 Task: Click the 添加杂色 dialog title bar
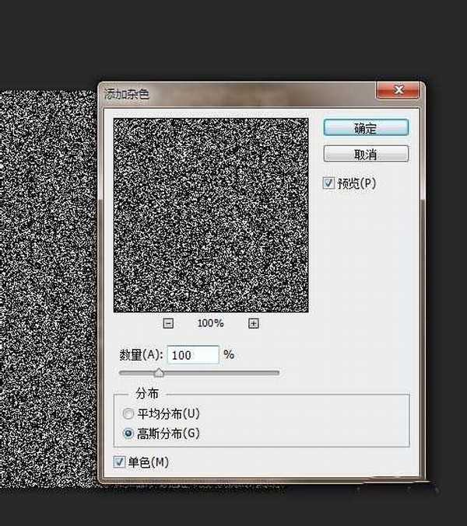(x=233, y=94)
